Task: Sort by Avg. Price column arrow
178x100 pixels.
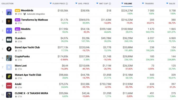Action: [x=76, y=3]
